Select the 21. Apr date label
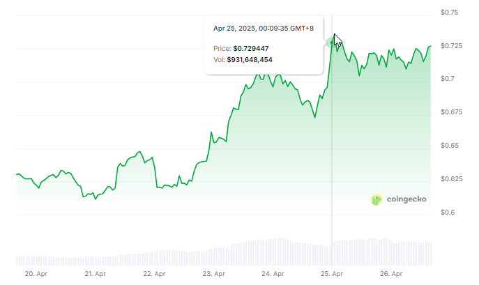 coord(95,275)
